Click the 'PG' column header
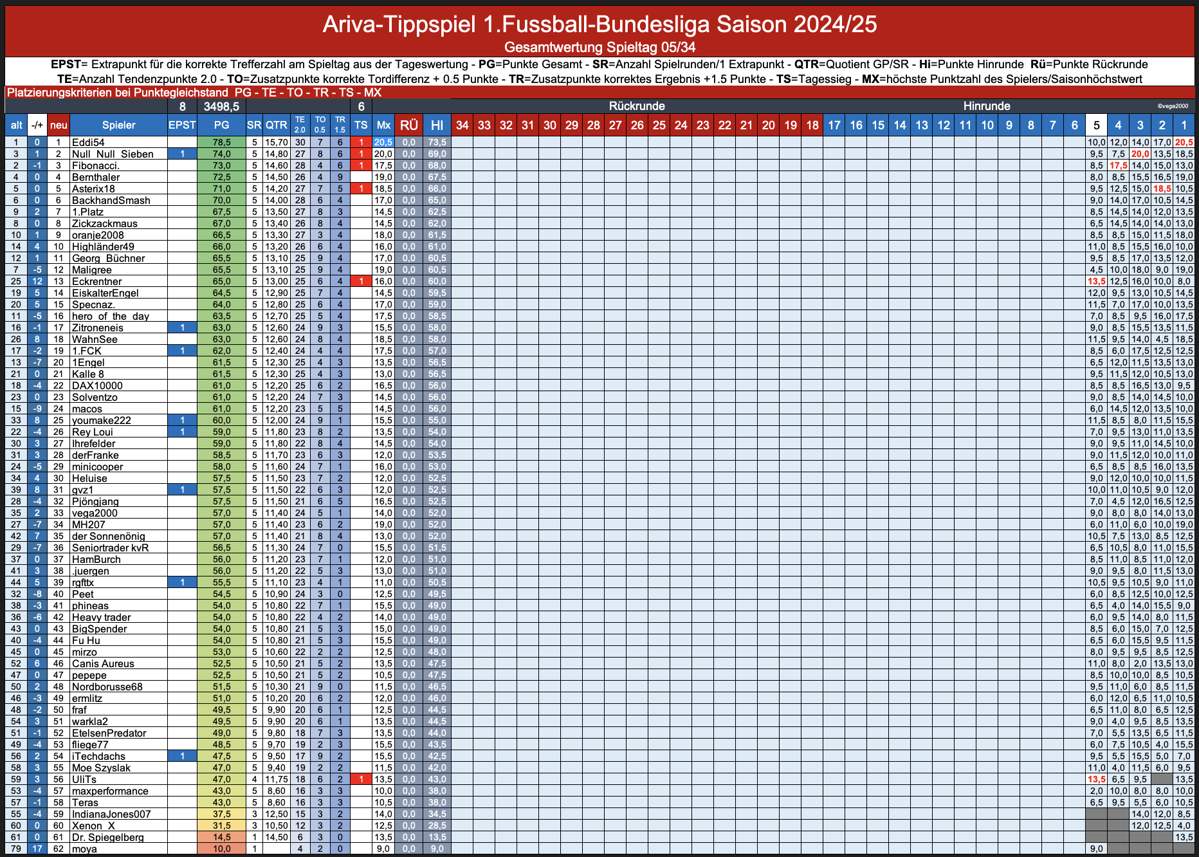The image size is (1199, 857). coord(221,125)
